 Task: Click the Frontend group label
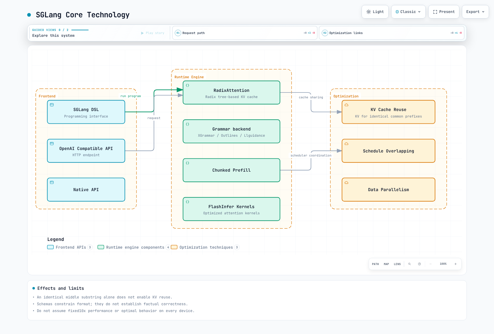point(47,96)
